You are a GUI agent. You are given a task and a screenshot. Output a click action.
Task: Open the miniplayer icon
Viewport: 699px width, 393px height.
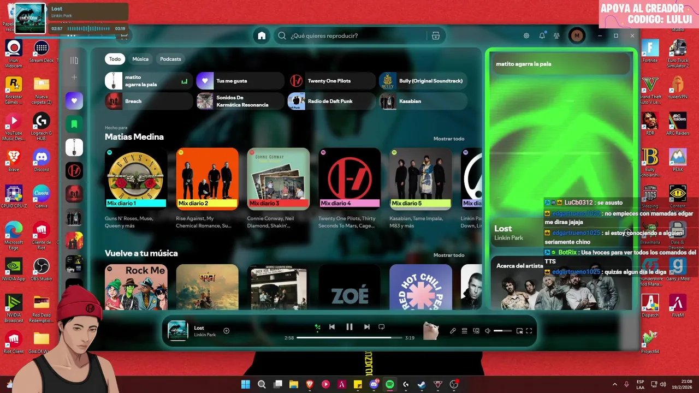tap(519, 331)
